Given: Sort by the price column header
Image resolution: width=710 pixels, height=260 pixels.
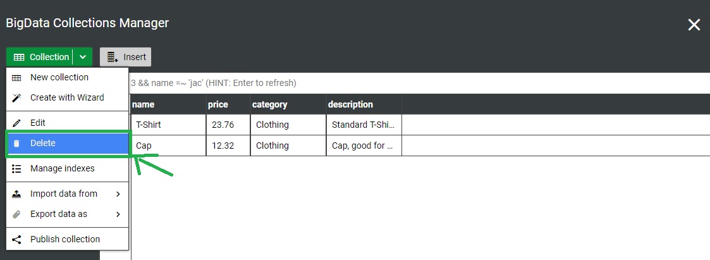Looking at the screenshot, I should point(218,104).
